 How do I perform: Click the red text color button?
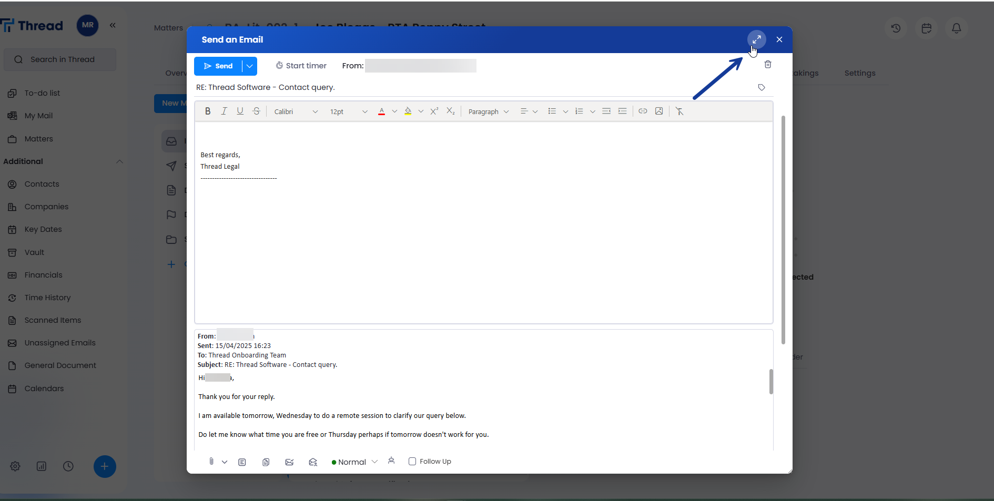point(381,111)
